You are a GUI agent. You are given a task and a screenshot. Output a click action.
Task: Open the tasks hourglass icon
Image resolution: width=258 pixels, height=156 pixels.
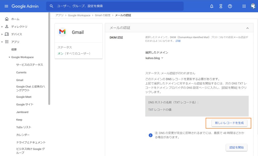pos(221,6)
